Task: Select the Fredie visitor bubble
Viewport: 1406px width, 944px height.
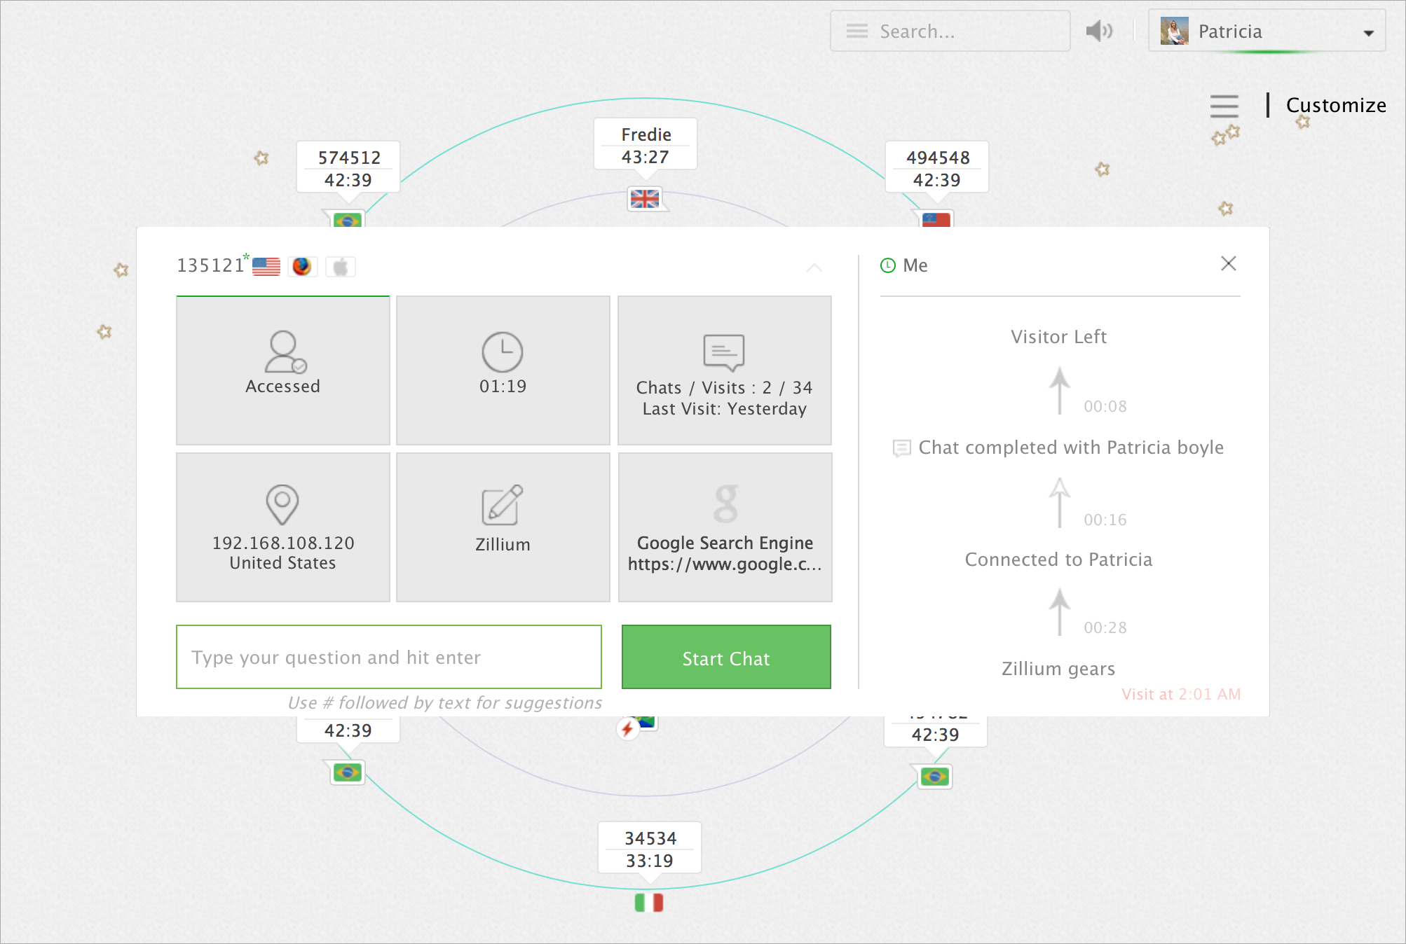Action: [646, 144]
